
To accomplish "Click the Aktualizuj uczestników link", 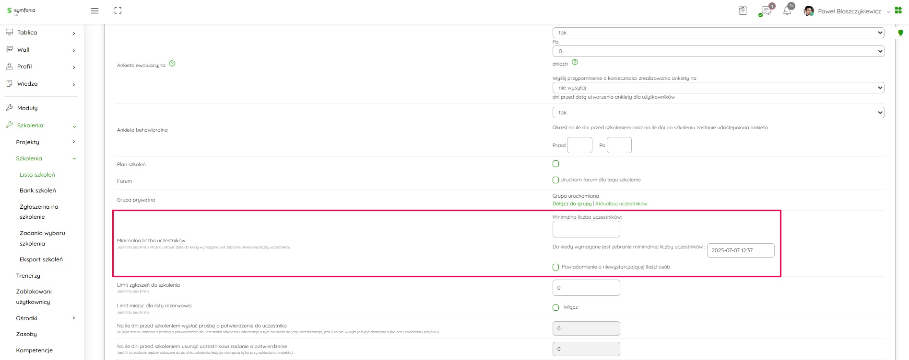I will (x=621, y=203).
